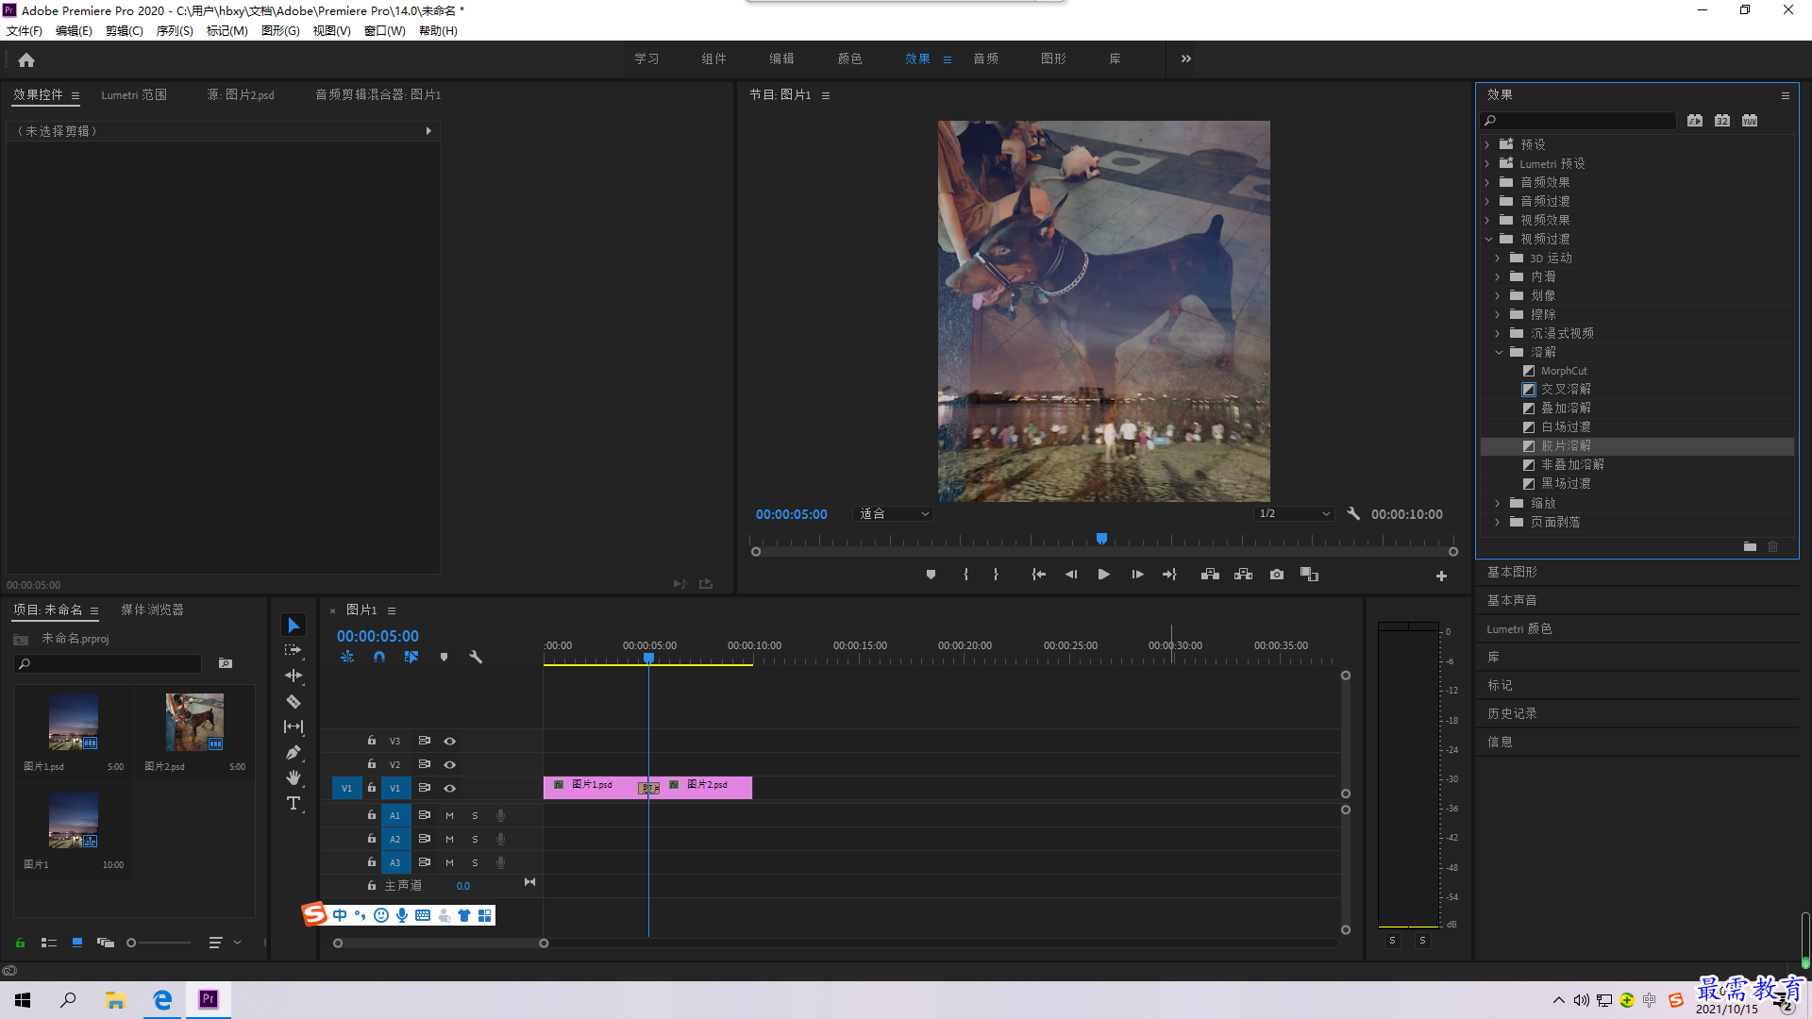This screenshot has width=1812, height=1019.
Task: Step back one frame in program monitor
Action: [x=1071, y=575]
